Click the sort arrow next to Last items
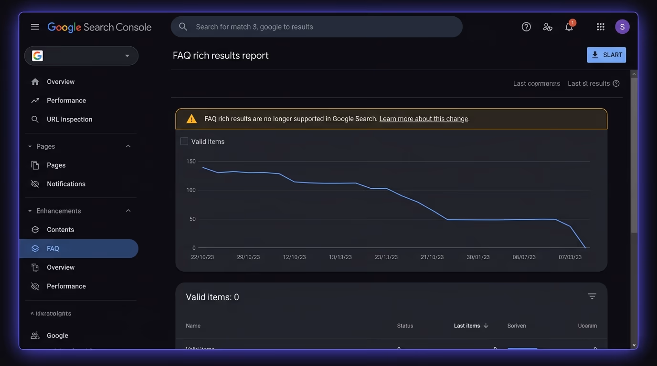 (x=486, y=325)
